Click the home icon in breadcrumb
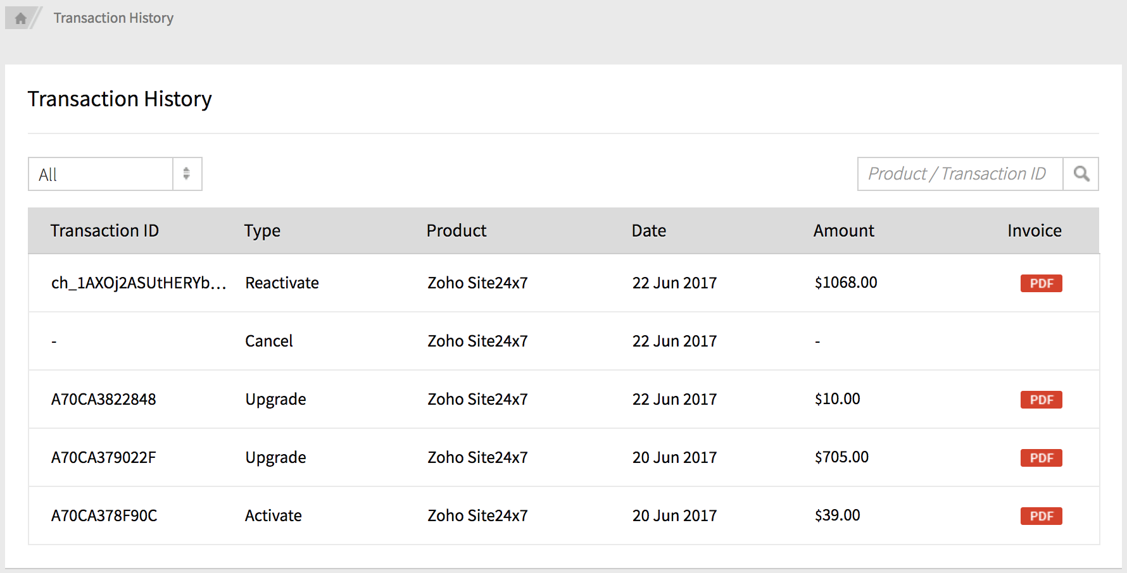1127x573 pixels. (20, 18)
